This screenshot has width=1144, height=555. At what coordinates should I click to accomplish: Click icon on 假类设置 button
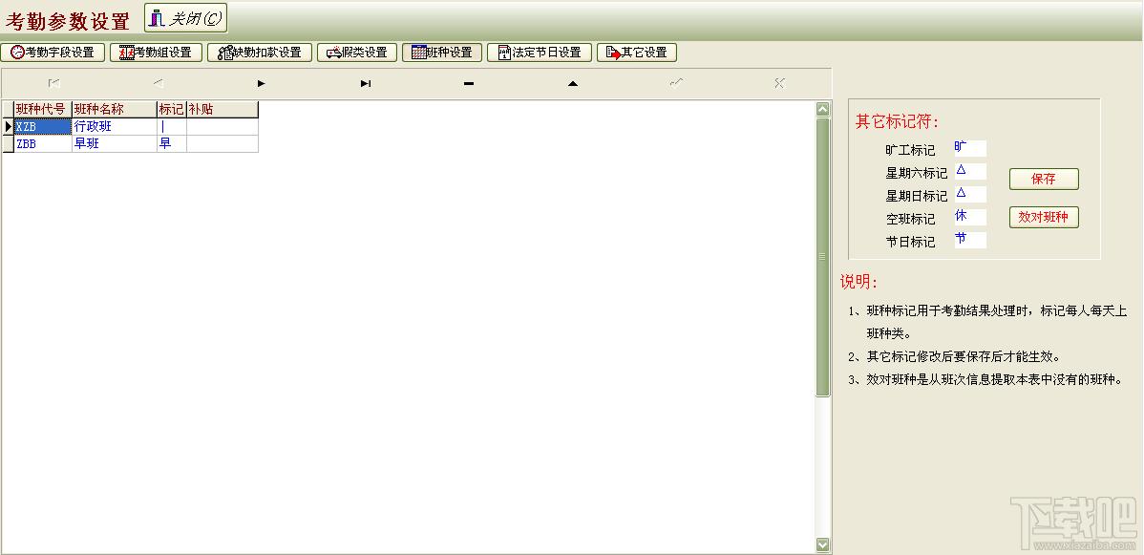(334, 53)
